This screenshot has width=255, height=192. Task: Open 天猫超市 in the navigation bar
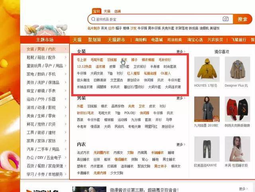pos(116,40)
